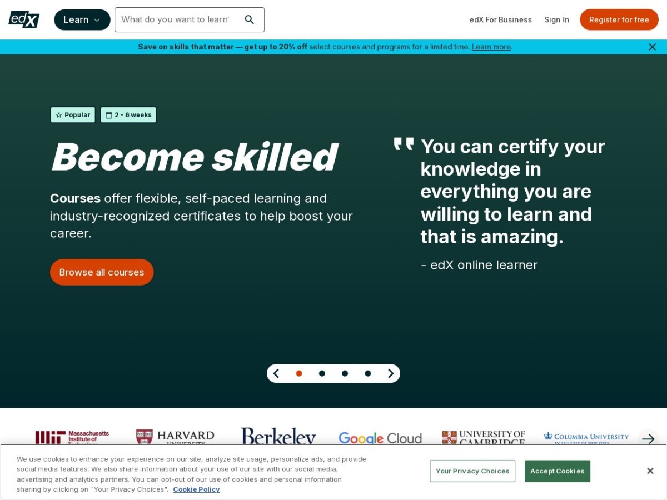Open the Learn dropdown menu
The height and width of the screenshot is (500, 667).
(82, 19)
